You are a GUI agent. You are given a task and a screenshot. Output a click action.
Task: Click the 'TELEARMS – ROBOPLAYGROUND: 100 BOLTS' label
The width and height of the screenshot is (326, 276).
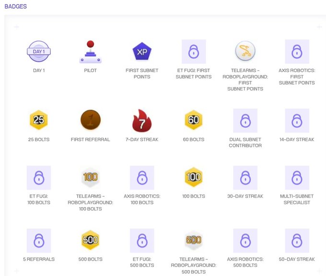[91, 202]
